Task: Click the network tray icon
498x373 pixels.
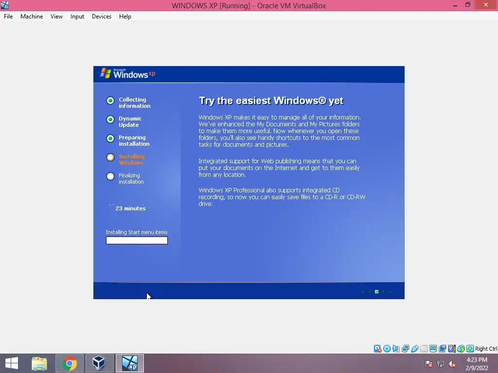Action: coord(441,363)
